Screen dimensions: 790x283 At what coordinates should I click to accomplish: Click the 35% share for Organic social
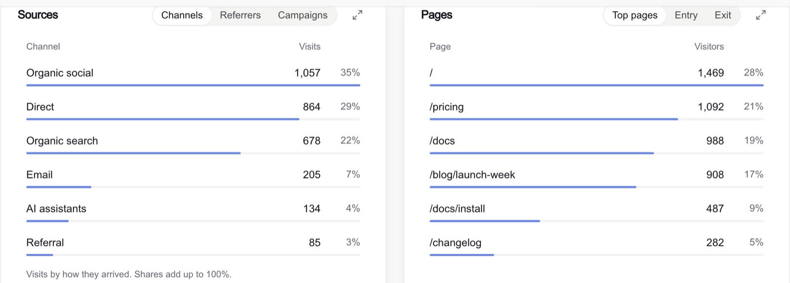click(x=350, y=73)
